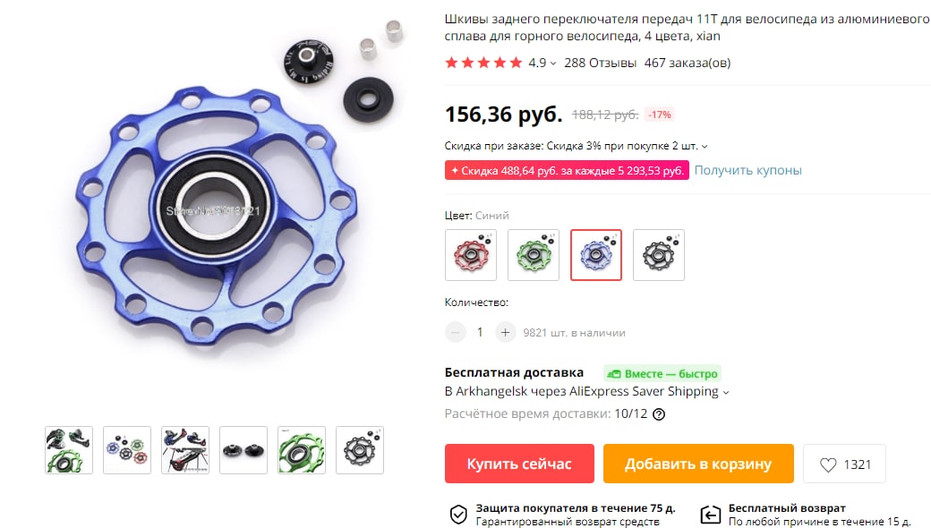View the green pulley close-up thumbnail
The height and width of the screenshot is (528, 931).
point(302,450)
